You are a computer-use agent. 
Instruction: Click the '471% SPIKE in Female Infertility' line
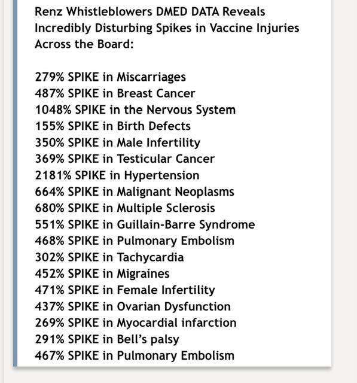click(x=125, y=290)
